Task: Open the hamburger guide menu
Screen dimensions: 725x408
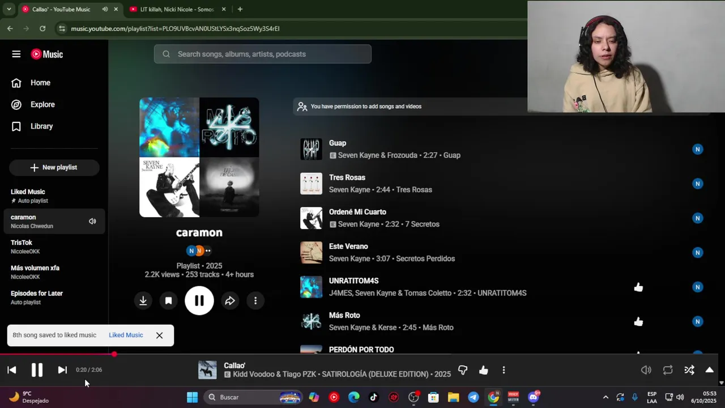Action: pos(16,54)
